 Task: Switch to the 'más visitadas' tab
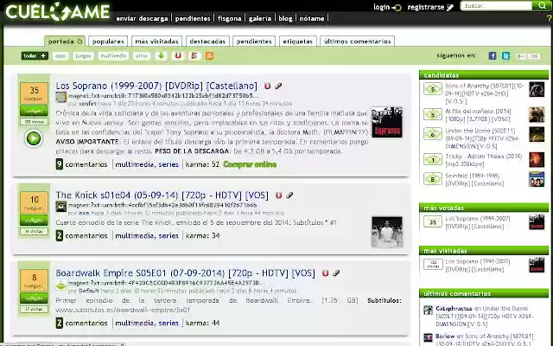pos(156,42)
